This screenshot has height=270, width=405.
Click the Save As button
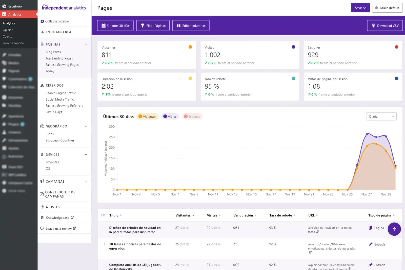pyautogui.click(x=360, y=8)
